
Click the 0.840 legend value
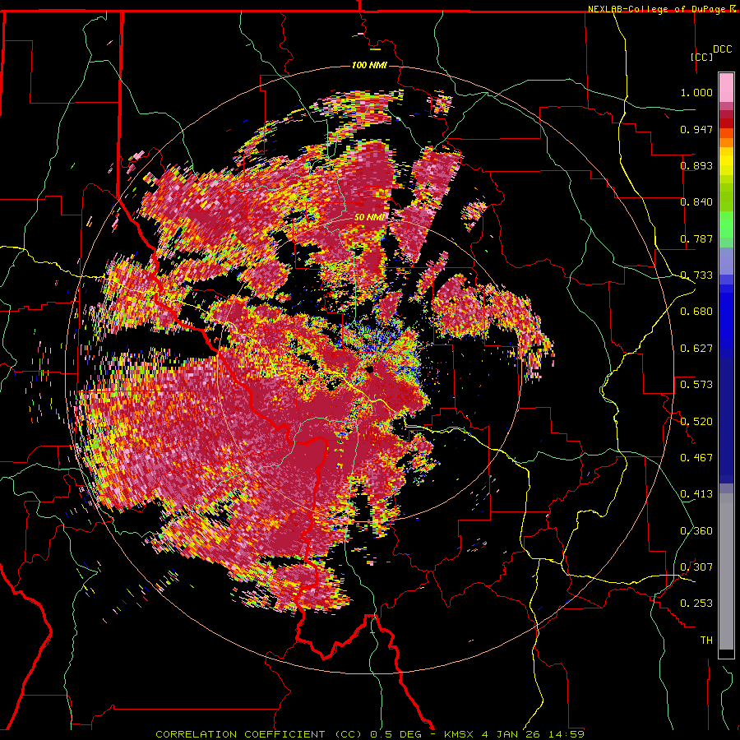(696, 202)
